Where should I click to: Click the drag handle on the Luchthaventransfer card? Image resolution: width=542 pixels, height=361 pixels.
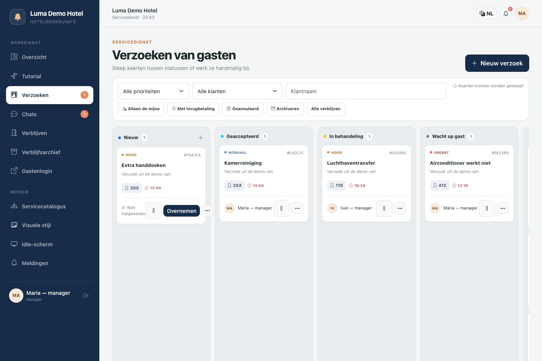pyautogui.click(x=384, y=208)
